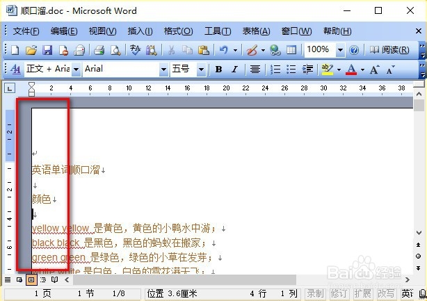Insert hyperlink globe icon

coord(275,50)
